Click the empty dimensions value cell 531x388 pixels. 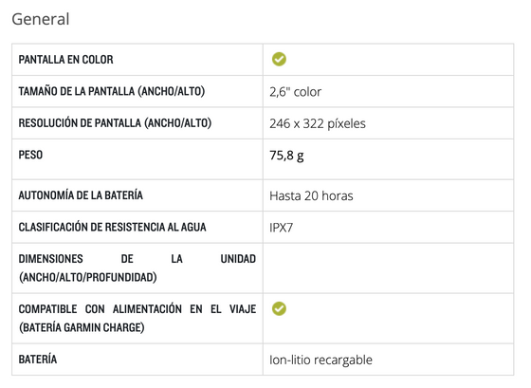388,268
